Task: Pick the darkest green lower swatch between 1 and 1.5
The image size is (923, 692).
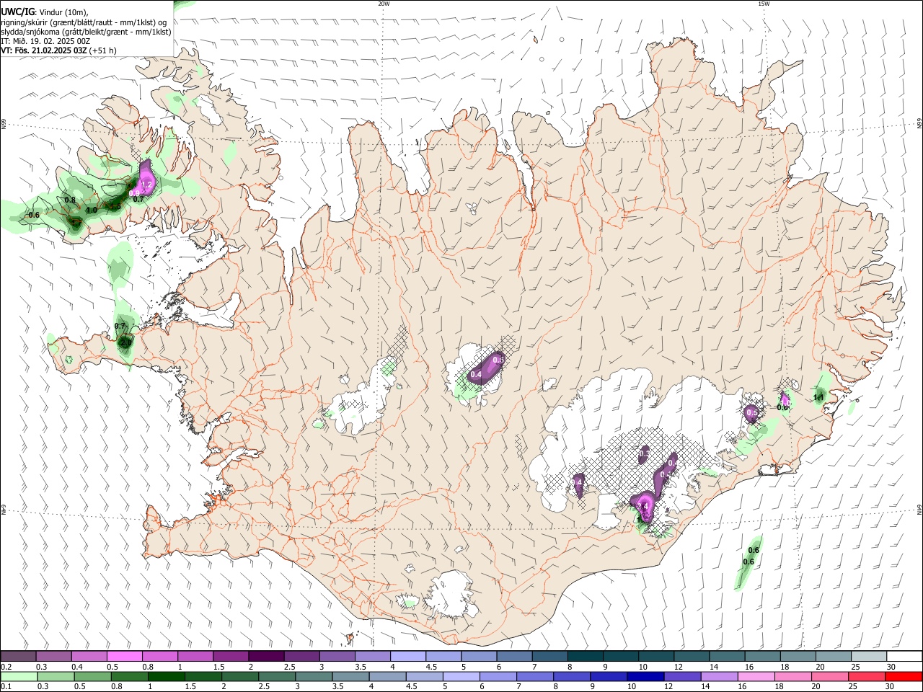Action: [x=166, y=676]
